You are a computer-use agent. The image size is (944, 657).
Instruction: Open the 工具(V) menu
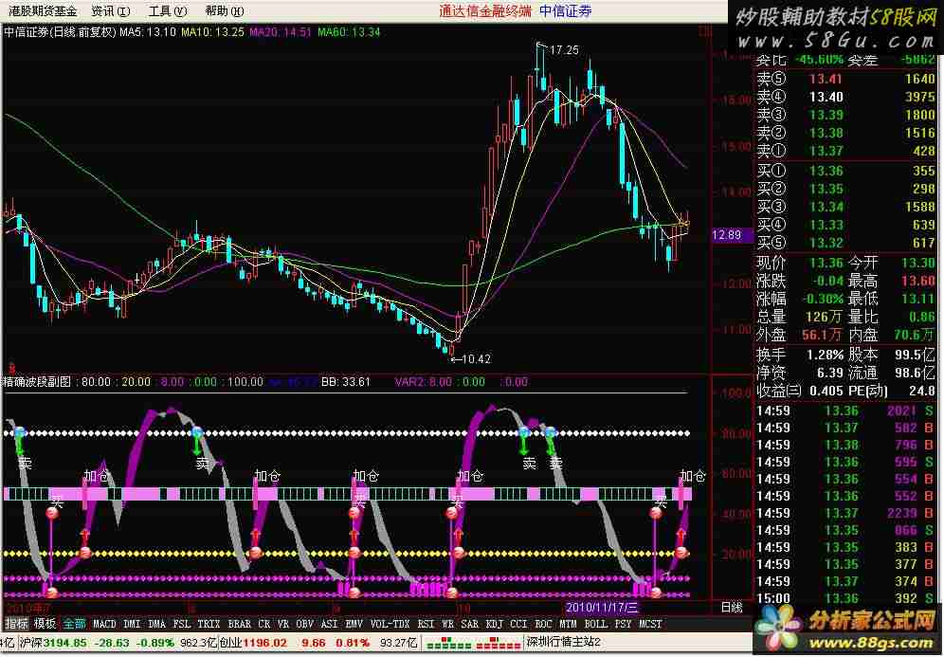coord(168,10)
